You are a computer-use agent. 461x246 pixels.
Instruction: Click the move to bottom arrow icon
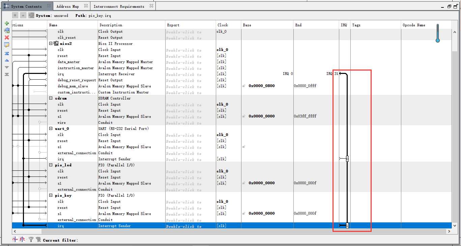click(x=7, y=74)
